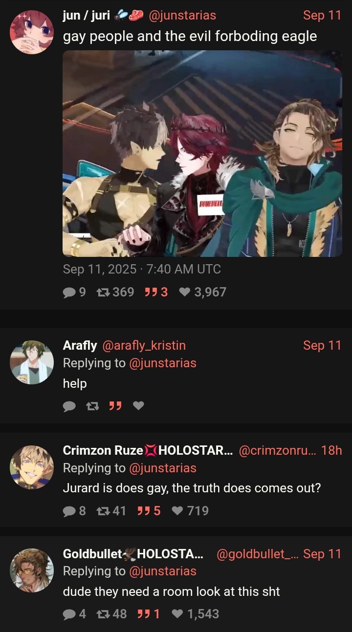This screenshot has width=352, height=632.
Task: Like Goldbullet's reply with 1,543 hearts
Action: [177, 614]
